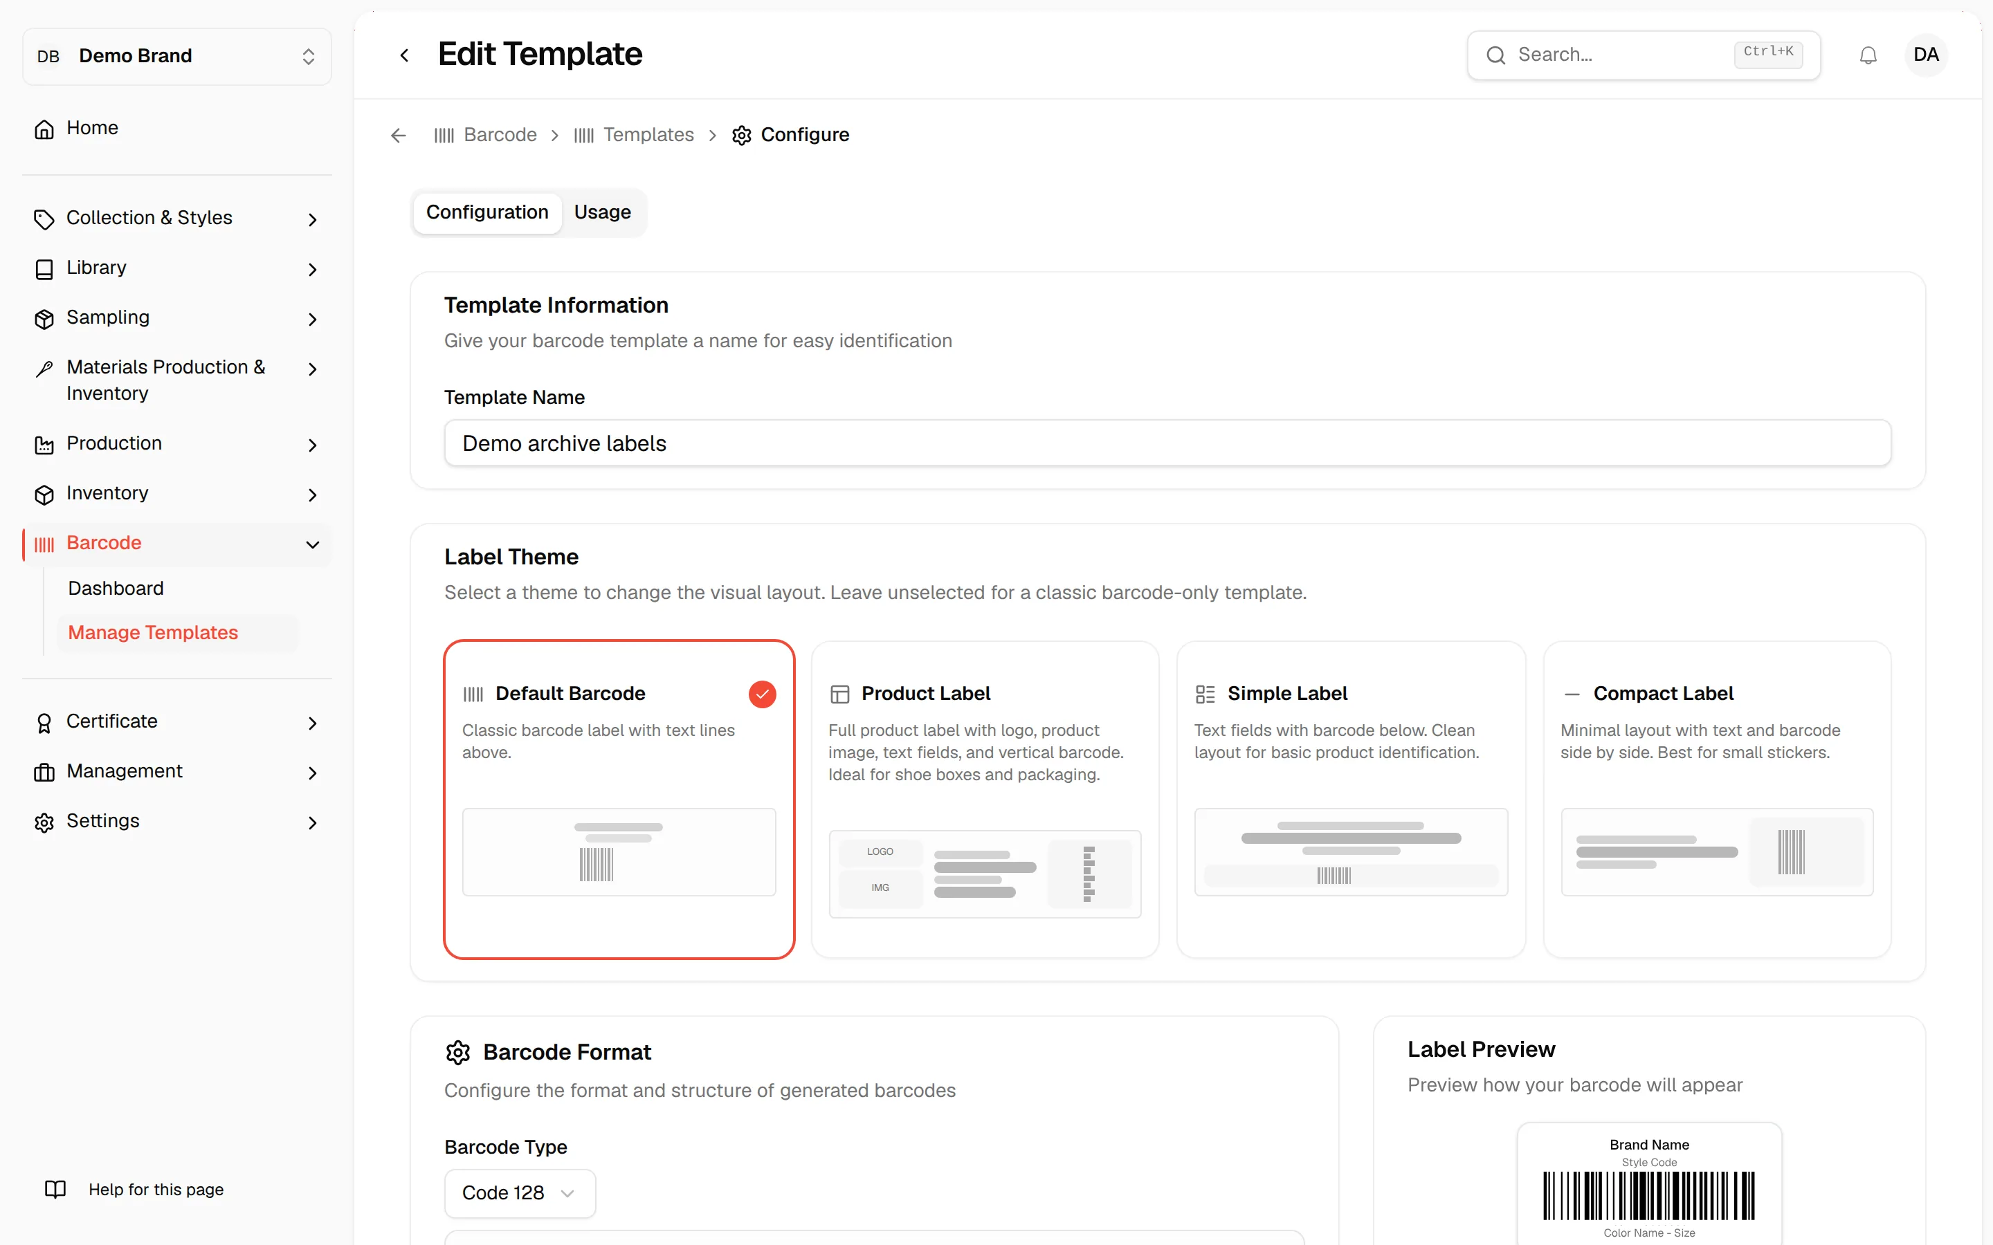Image resolution: width=1993 pixels, height=1245 pixels.
Task: Select the Compact Label theme card
Action: (1717, 799)
